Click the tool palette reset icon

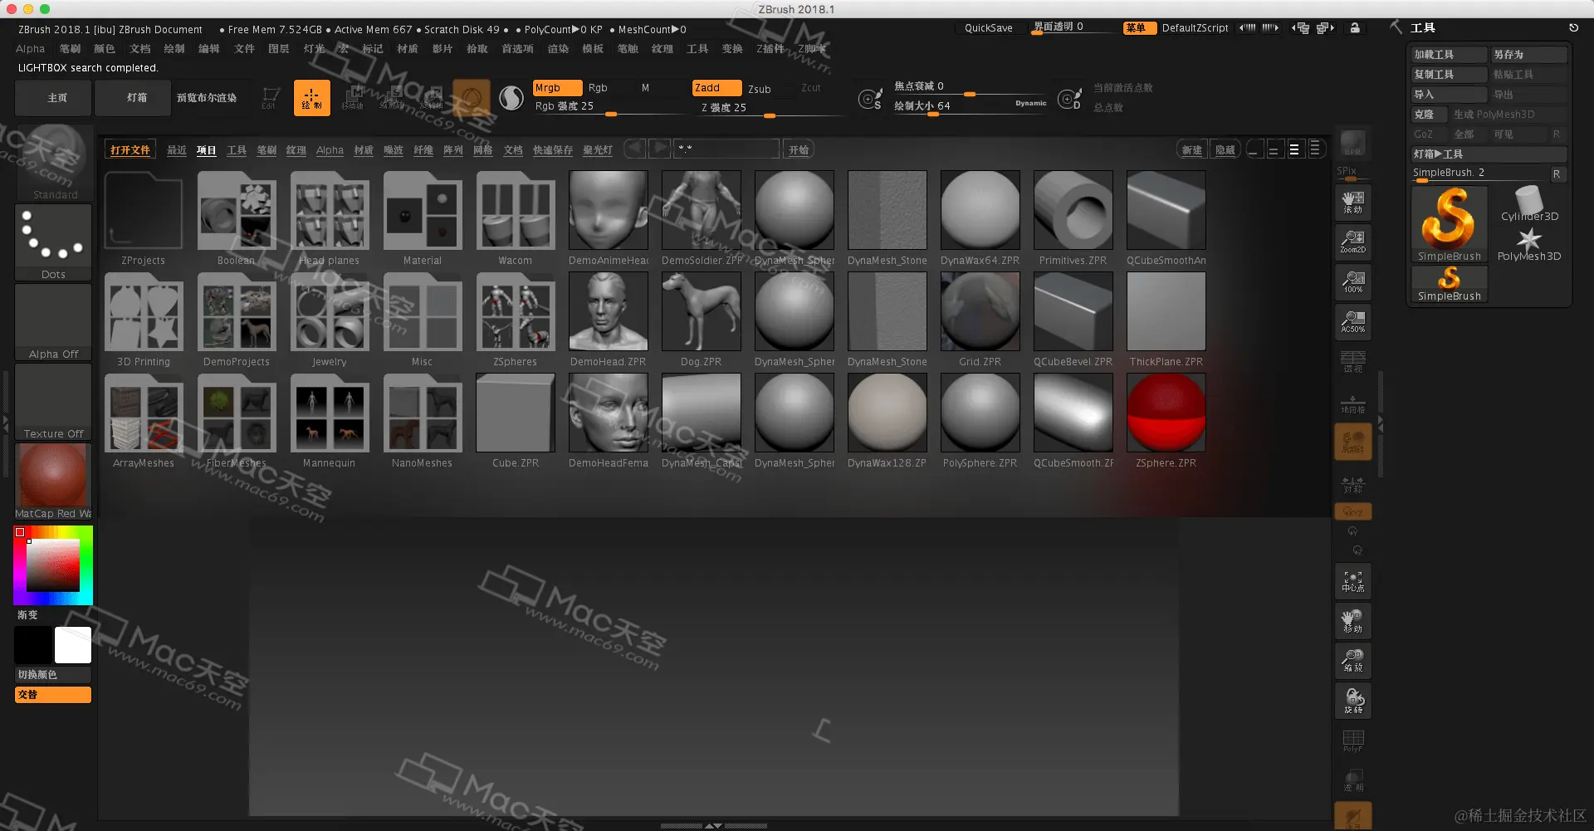(1573, 27)
